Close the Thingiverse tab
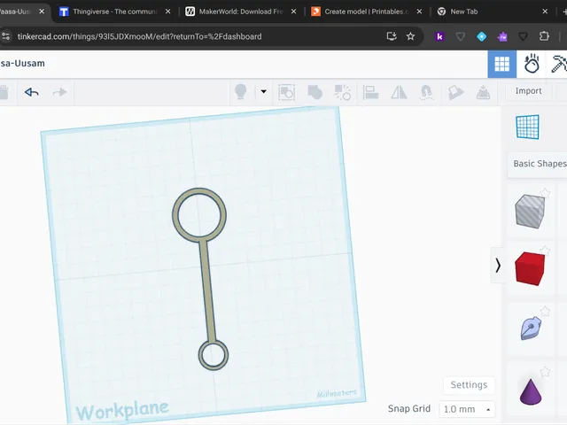 click(x=168, y=12)
